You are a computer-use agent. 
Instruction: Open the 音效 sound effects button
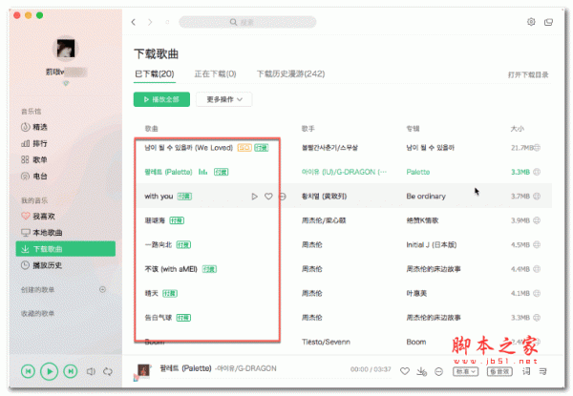pos(499,371)
